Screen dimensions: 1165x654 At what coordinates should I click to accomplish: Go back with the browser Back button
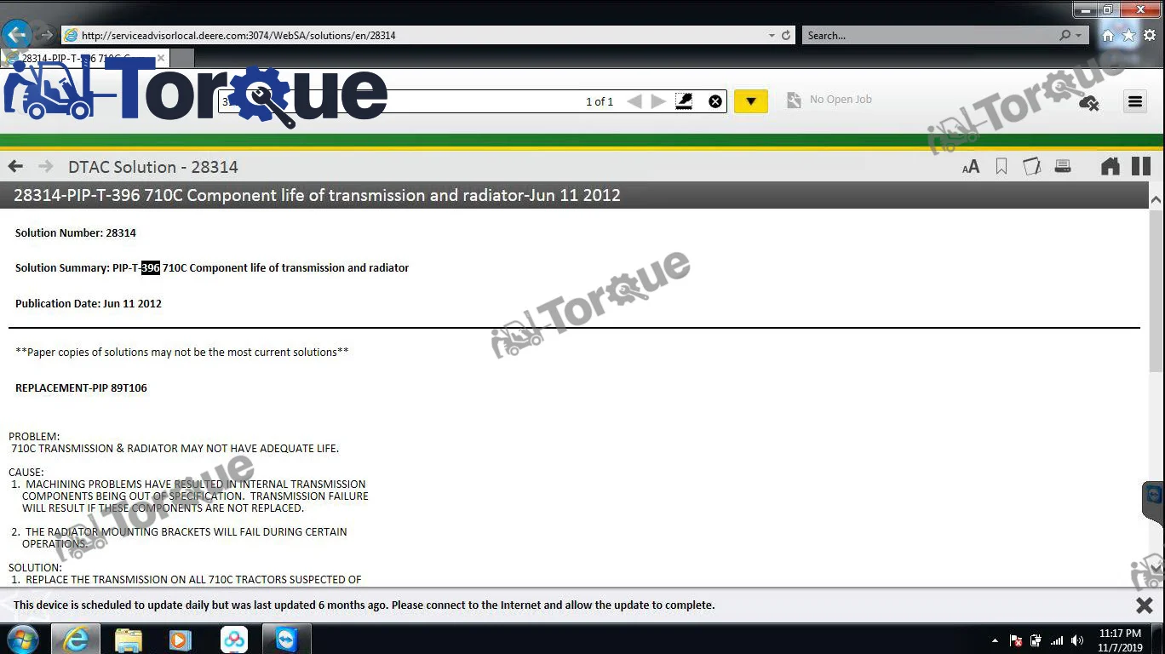(x=17, y=35)
